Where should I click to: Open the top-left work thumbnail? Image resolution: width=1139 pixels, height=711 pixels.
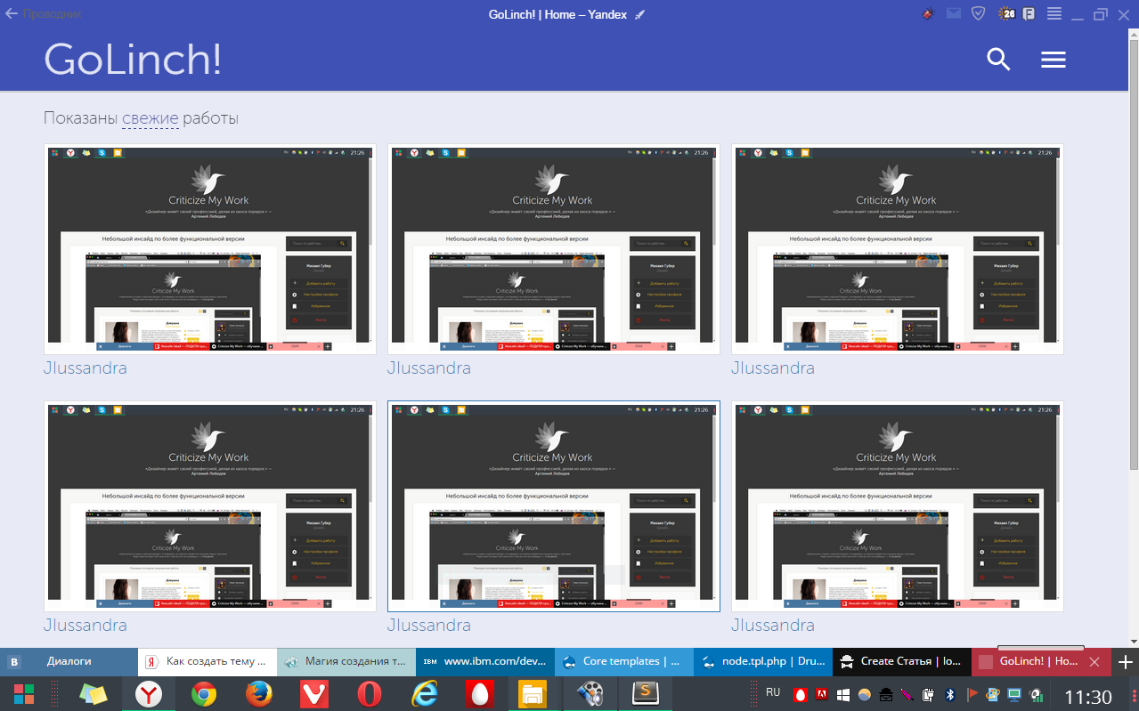coord(210,249)
